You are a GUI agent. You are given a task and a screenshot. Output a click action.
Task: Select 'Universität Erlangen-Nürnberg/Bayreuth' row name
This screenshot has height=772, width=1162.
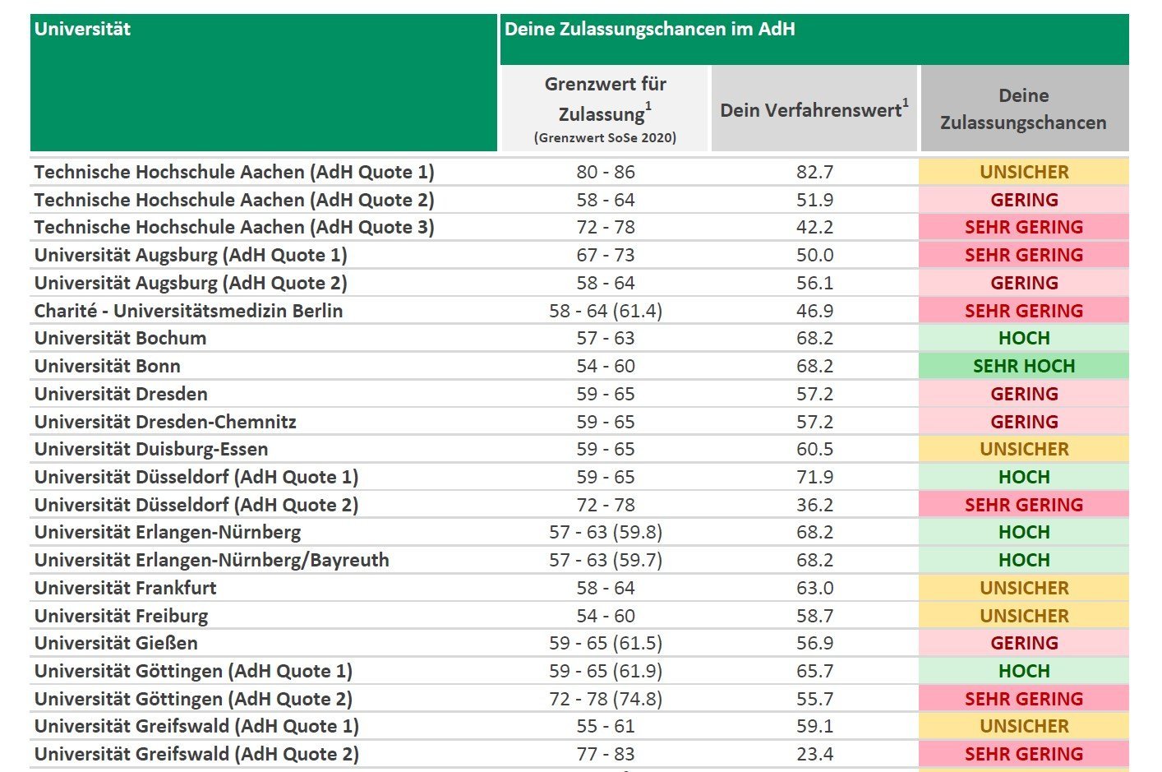(211, 560)
